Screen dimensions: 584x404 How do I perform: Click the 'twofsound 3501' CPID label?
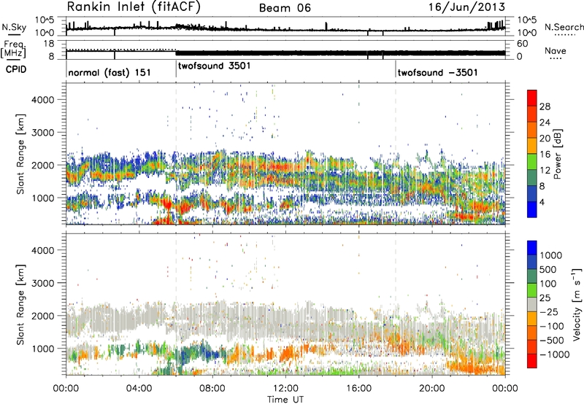[215, 66]
